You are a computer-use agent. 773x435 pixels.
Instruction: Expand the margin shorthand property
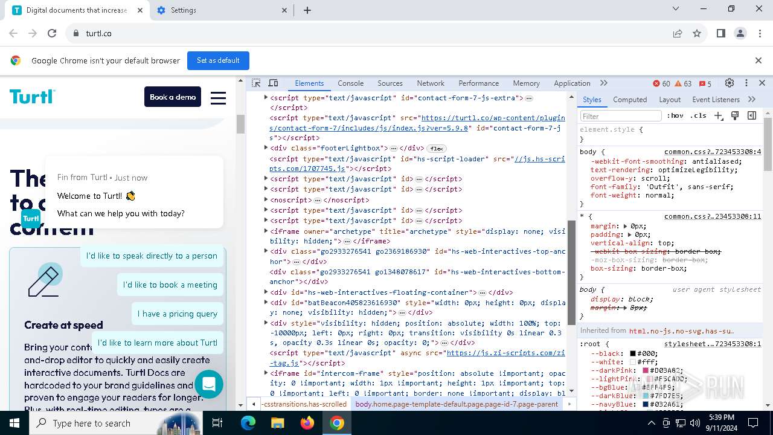[x=626, y=226]
